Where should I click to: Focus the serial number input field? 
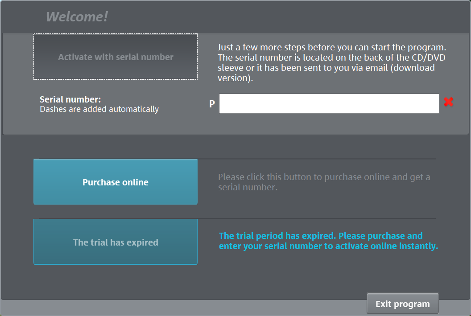click(x=329, y=103)
